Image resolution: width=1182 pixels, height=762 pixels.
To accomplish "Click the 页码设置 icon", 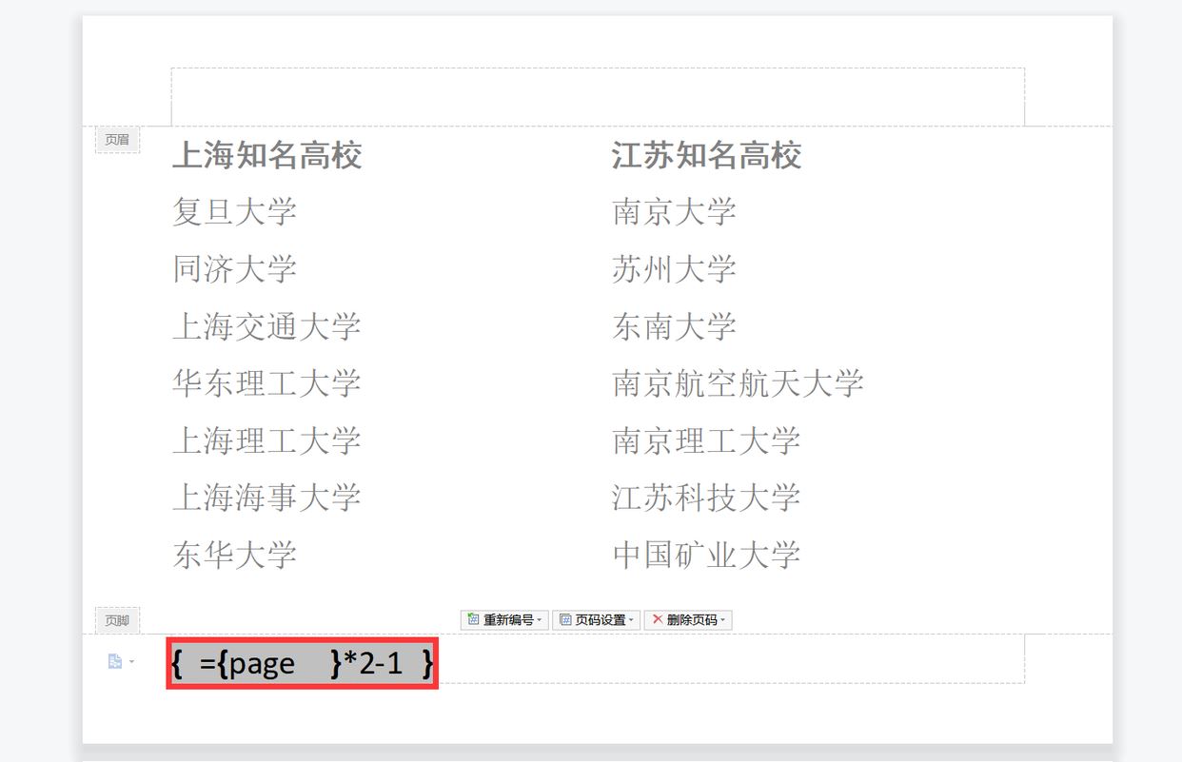I will pos(565,620).
